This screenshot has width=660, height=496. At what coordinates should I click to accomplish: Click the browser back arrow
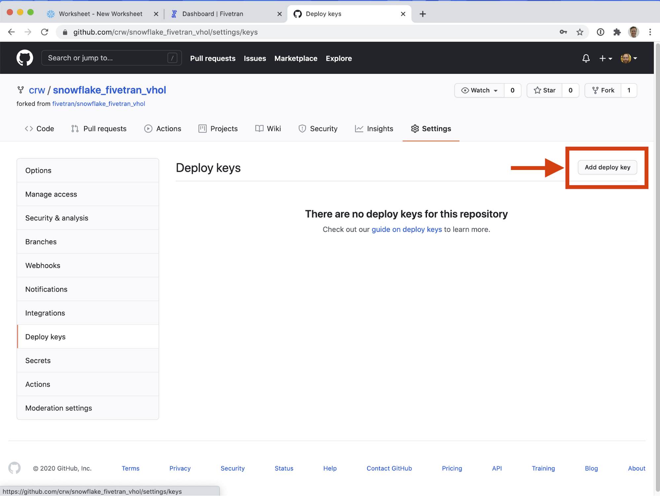tap(12, 32)
